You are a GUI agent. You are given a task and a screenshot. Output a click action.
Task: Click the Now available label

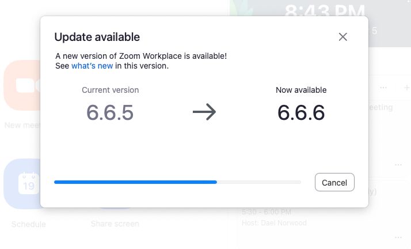click(x=301, y=90)
